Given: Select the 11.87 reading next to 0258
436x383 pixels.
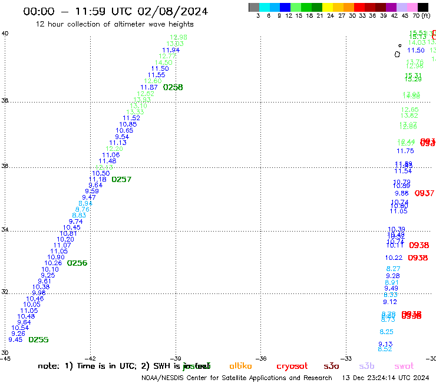Looking at the screenshot, I should pos(149,87).
